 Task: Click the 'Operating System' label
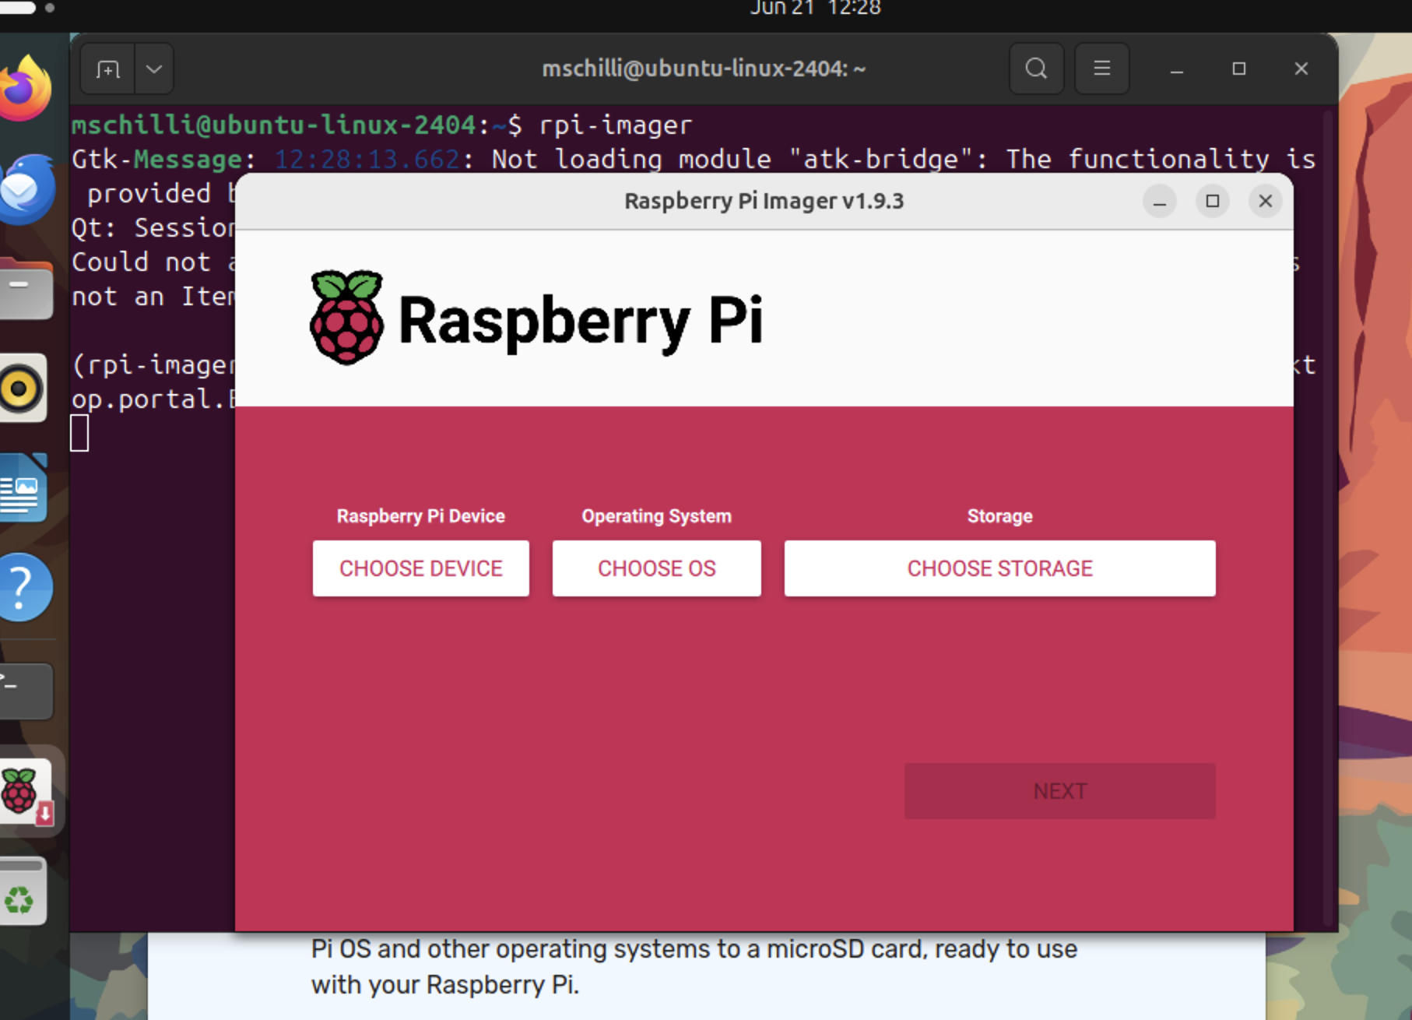pos(656,516)
